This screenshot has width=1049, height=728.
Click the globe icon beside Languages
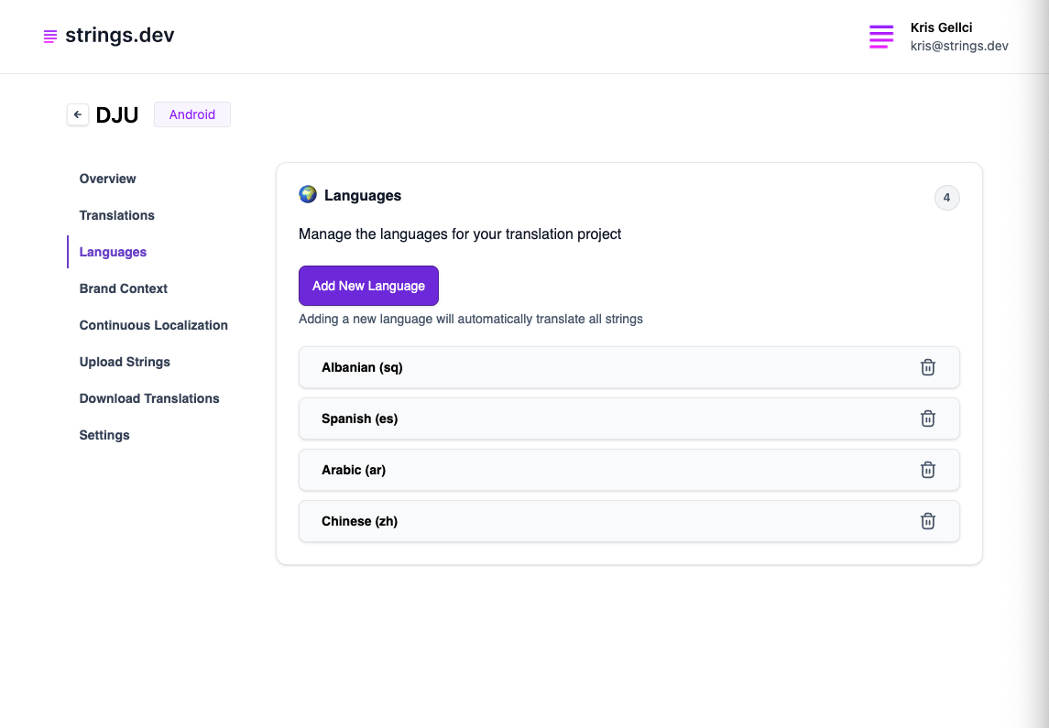(x=308, y=194)
